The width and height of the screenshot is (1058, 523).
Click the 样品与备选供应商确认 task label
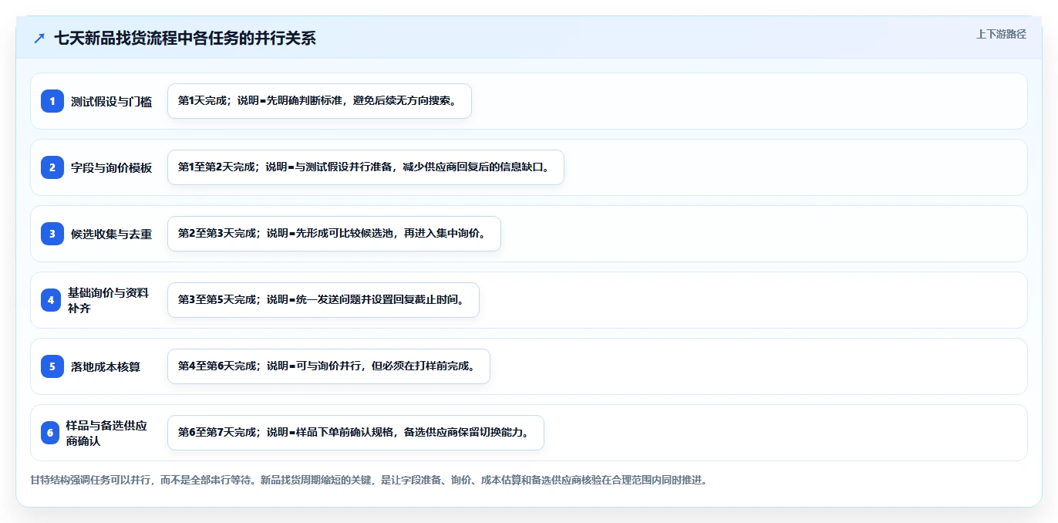pyautogui.click(x=107, y=433)
